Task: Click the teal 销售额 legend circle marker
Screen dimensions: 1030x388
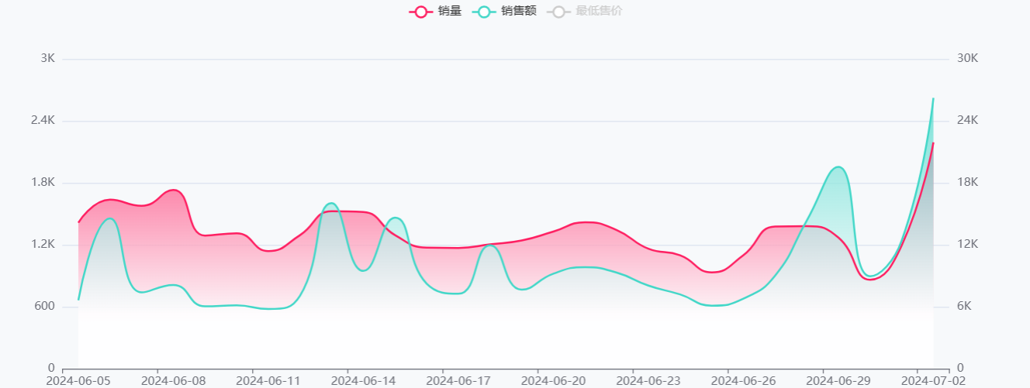Action: pyautogui.click(x=484, y=12)
